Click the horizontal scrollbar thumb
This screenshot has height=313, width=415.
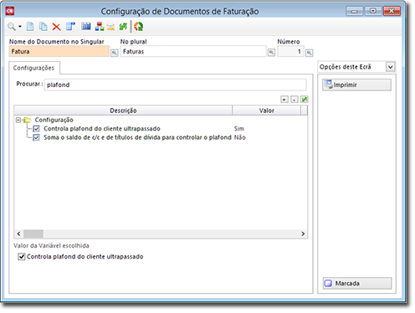coord(33,233)
